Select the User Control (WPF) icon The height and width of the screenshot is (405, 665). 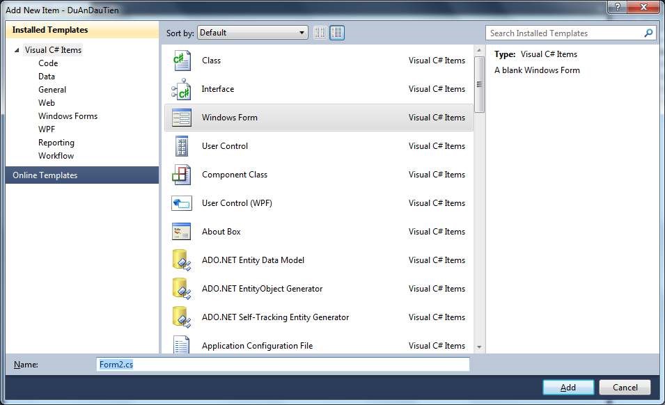(x=181, y=203)
